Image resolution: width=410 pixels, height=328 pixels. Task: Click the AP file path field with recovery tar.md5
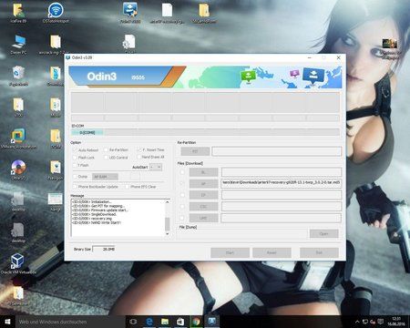tap(282, 183)
